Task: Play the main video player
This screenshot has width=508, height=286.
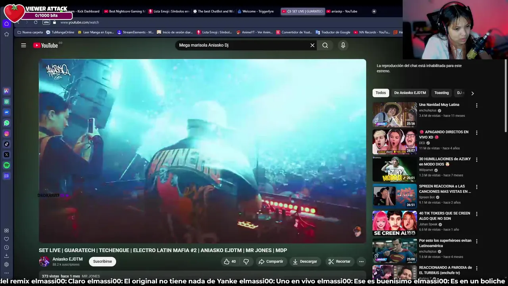Action: 202,151
